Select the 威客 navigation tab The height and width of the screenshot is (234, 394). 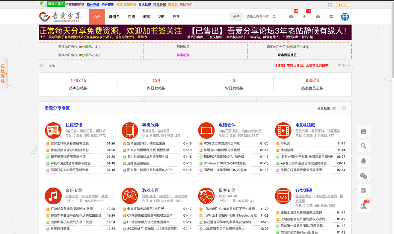(x=147, y=17)
